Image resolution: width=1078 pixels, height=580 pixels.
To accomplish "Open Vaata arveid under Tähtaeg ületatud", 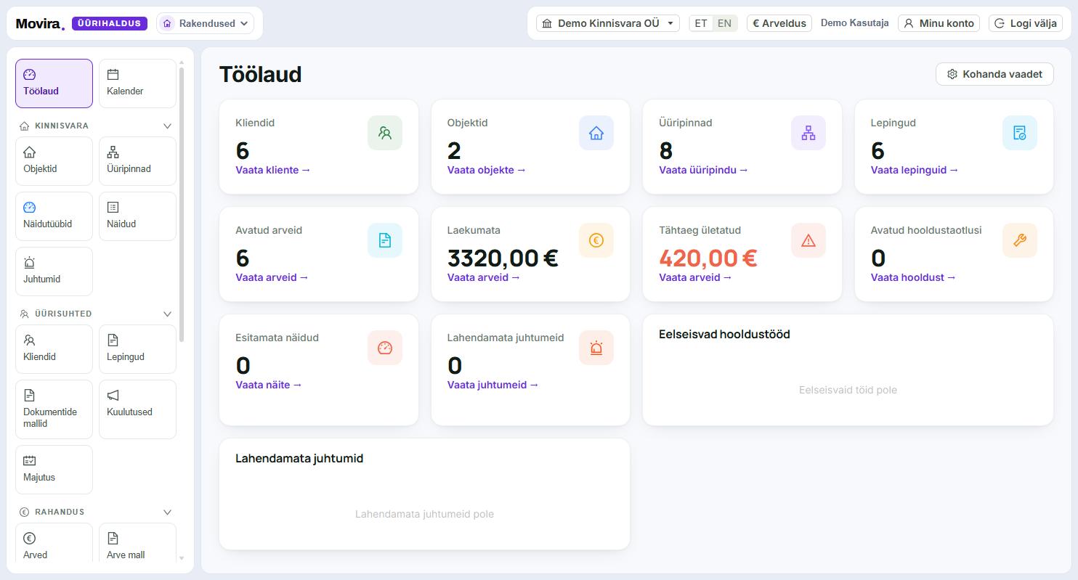I will coord(695,277).
